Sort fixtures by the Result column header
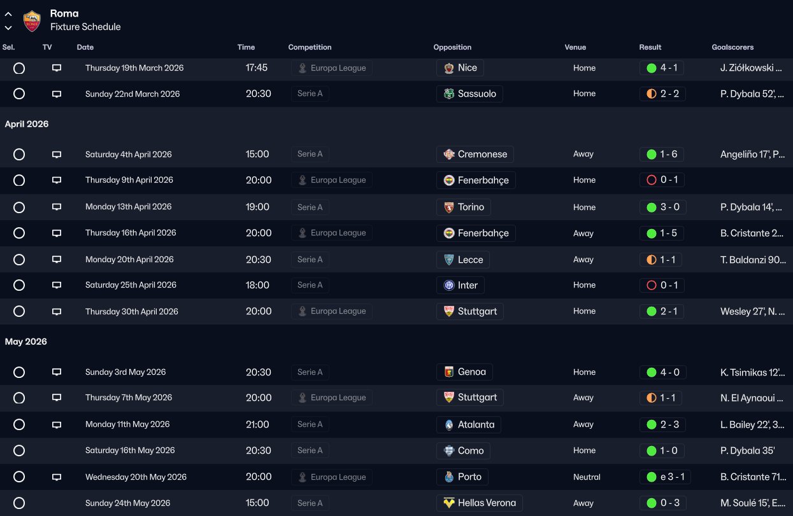Screen dimensions: 793x516 (650, 47)
